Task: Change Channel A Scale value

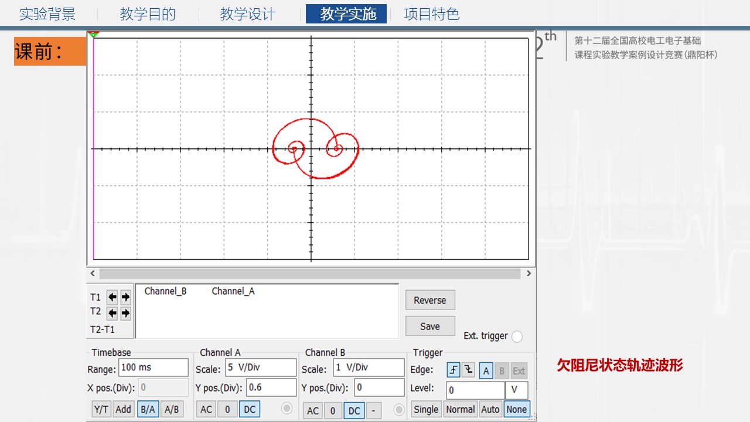Action: [260, 368]
